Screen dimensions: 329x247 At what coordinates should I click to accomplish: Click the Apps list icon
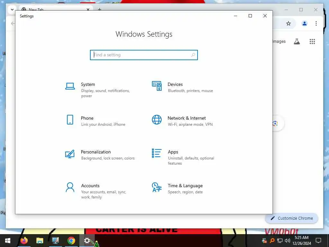click(x=157, y=153)
